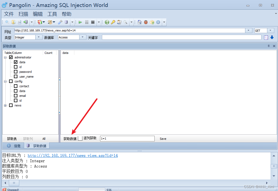Viewport: 278px width, 191px height.
Task: Click the All button
Action: point(44,139)
